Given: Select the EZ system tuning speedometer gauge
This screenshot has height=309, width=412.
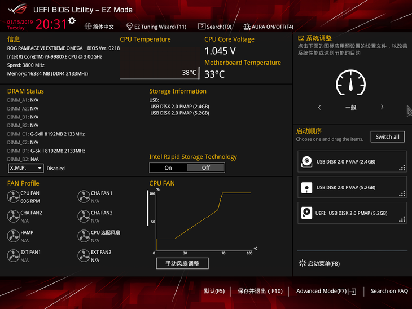Looking at the screenshot, I should coord(351,83).
